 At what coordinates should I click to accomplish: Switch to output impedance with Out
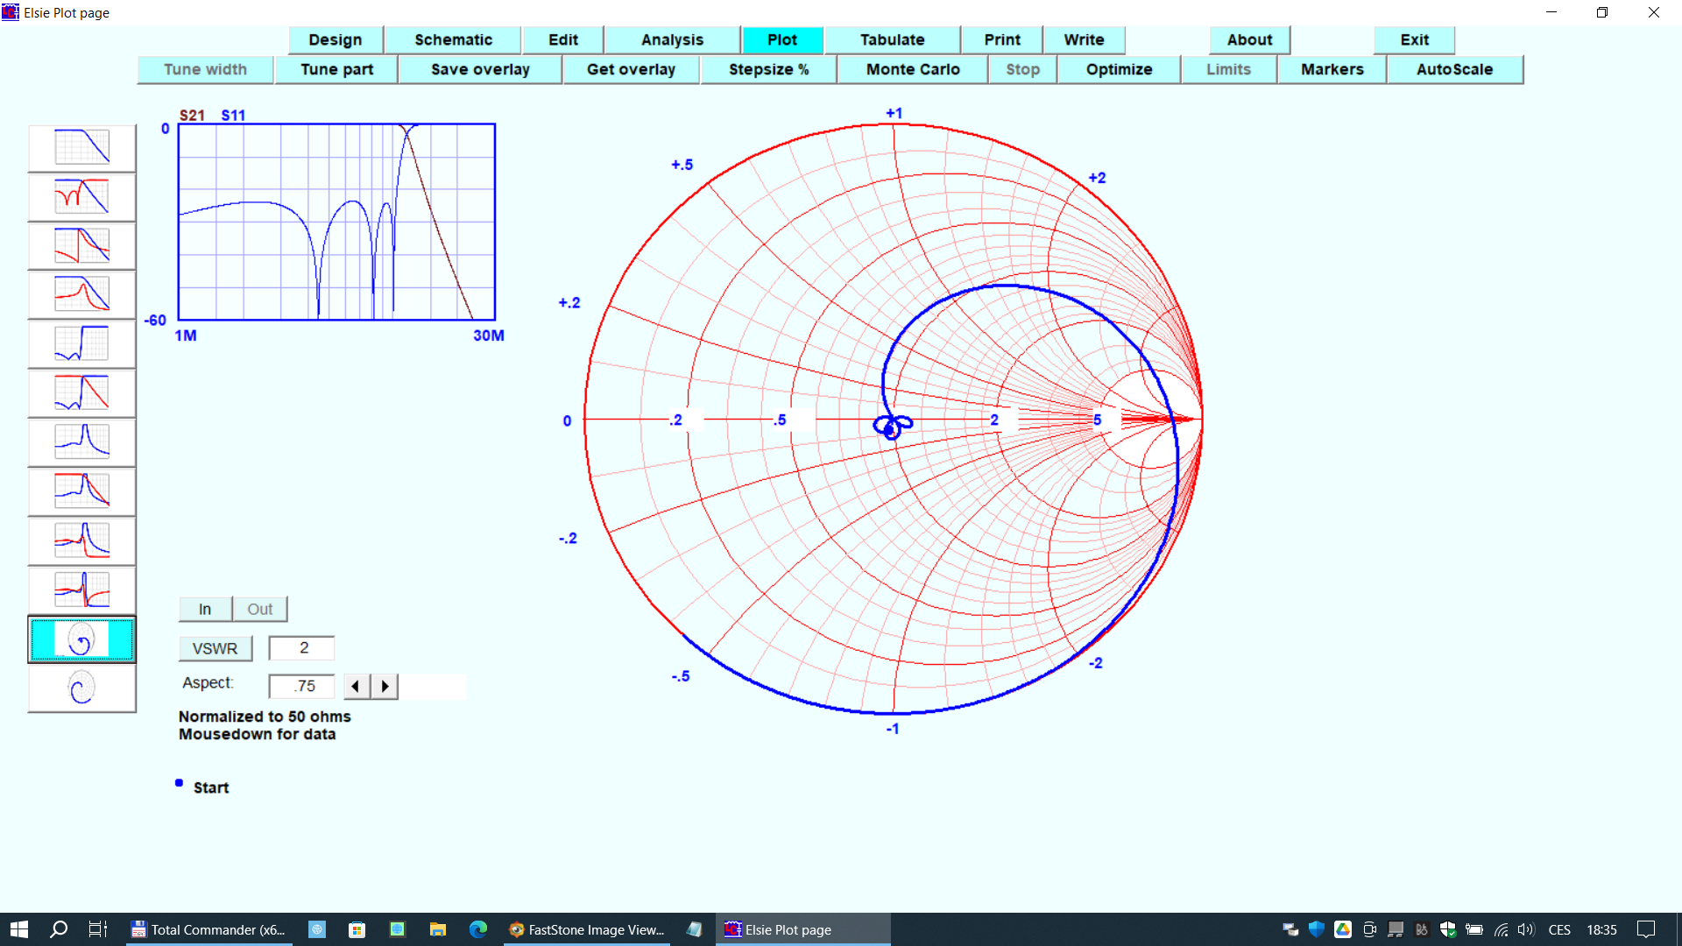pyautogui.click(x=259, y=609)
